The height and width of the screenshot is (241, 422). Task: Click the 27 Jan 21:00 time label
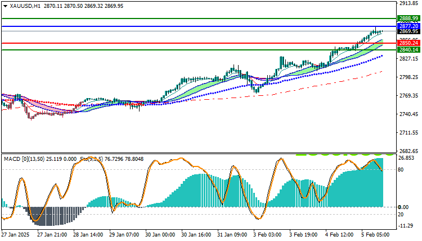[x=52, y=235]
